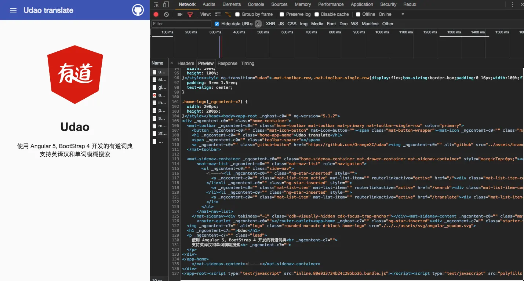Open the Elements panel tab
The width and height of the screenshot is (524, 281).
(x=232, y=4)
